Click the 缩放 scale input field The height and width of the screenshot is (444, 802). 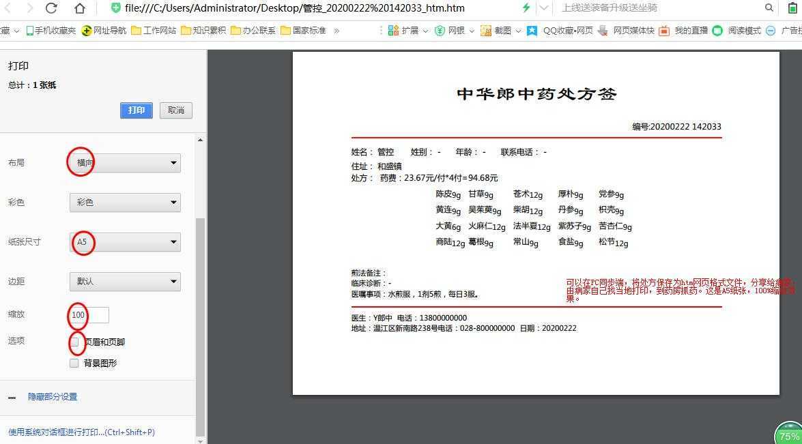pos(89,314)
